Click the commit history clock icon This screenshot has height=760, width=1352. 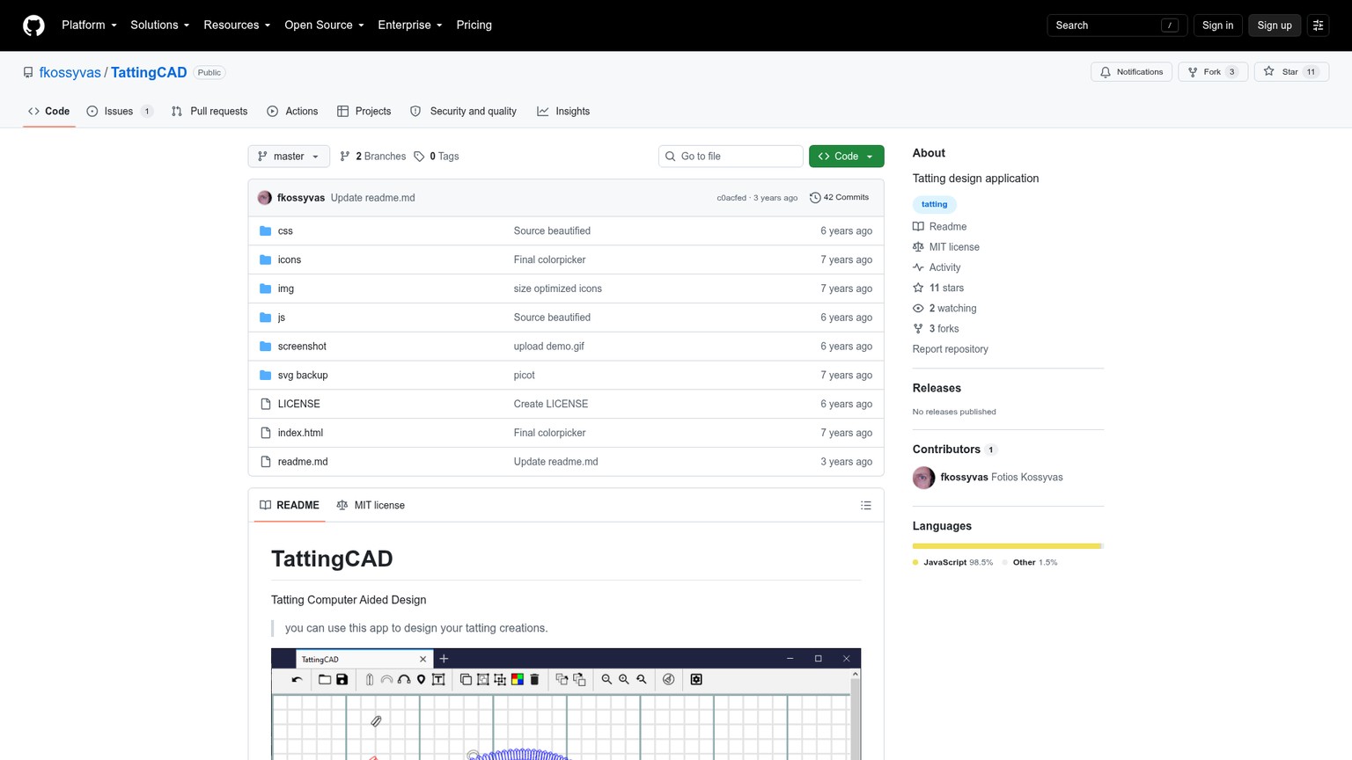pos(815,198)
